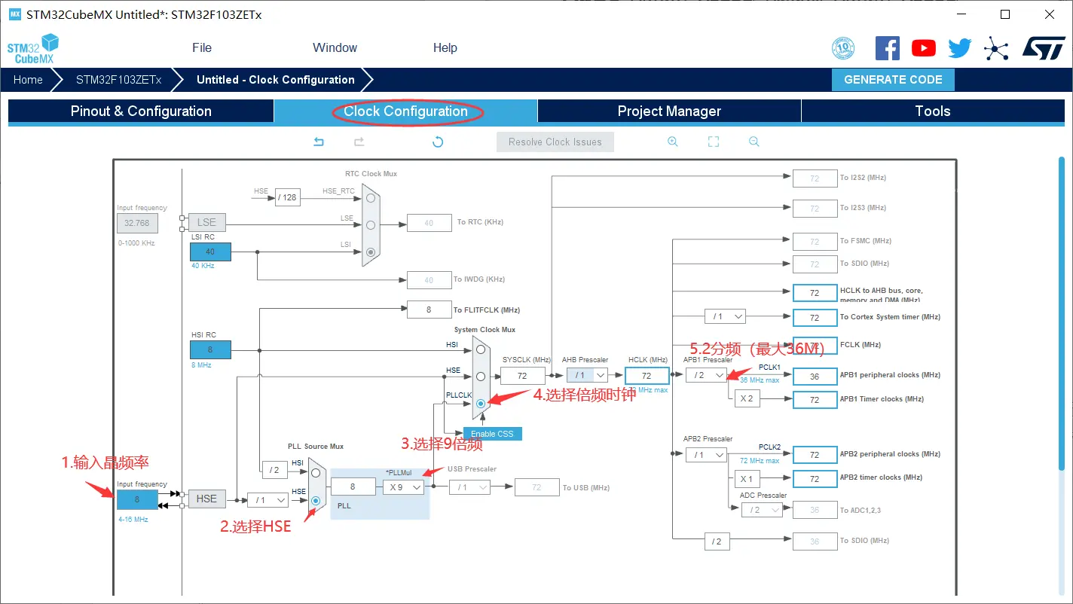
Task: Open the YouTube icon link
Action: pos(923,48)
